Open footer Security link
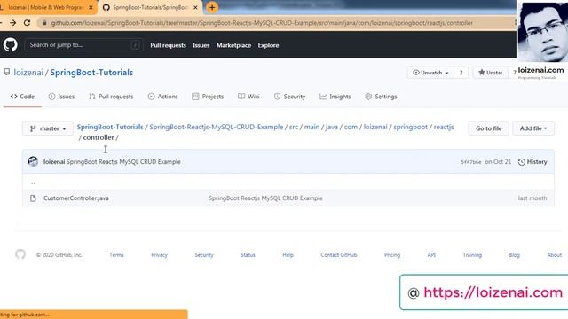This screenshot has height=319, width=568. click(204, 255)
